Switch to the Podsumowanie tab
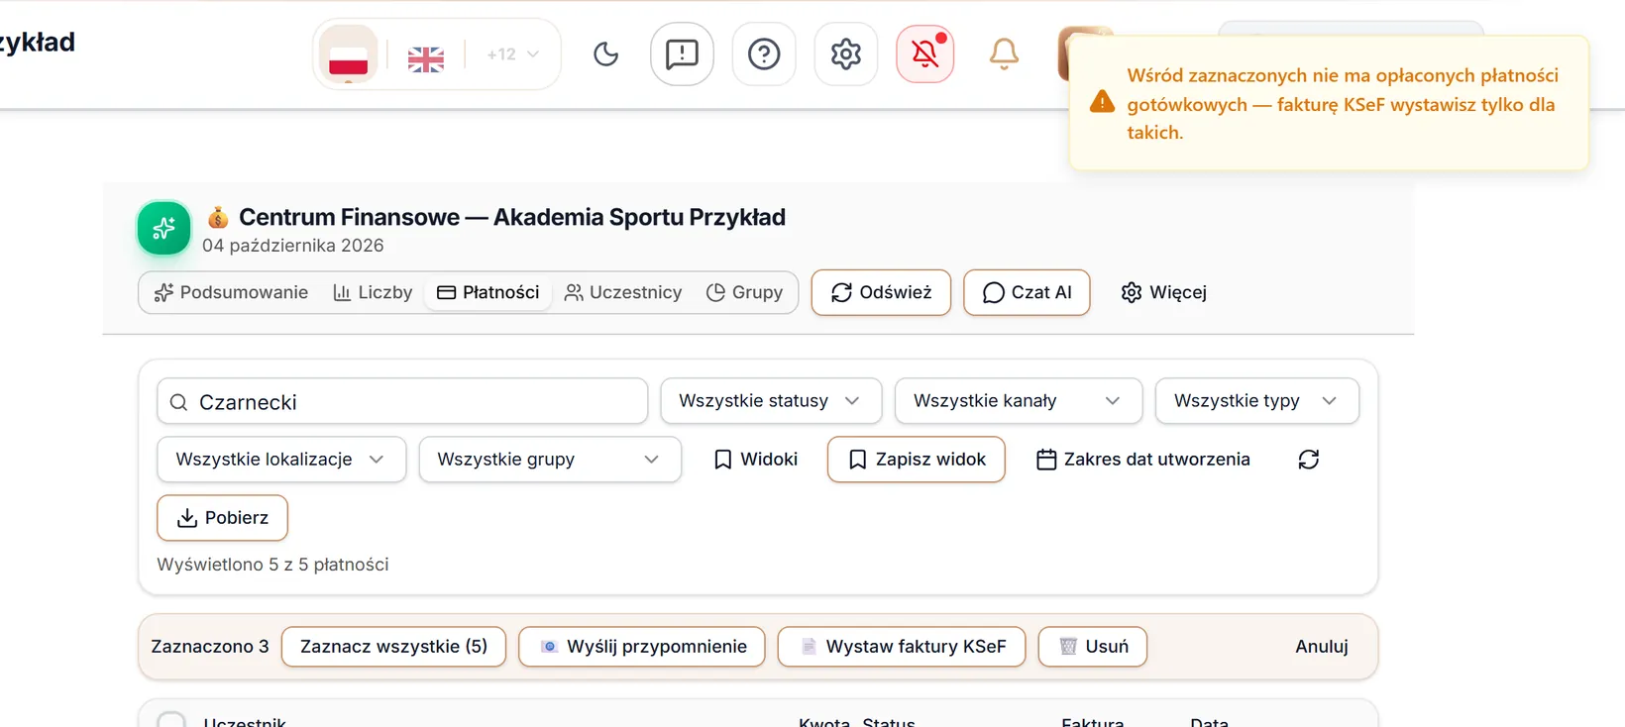The height and width of the screenshot is (727, 1625). click(x=231, y=292)
